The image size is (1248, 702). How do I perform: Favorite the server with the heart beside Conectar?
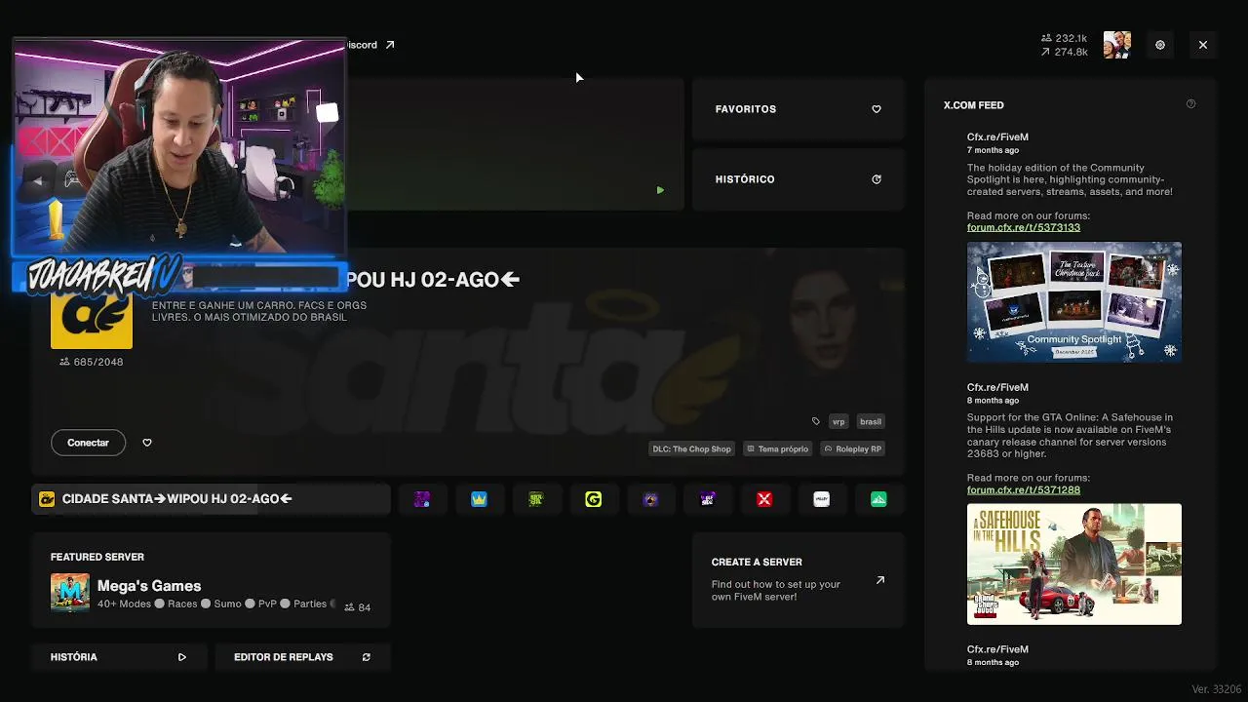click(x=147, y=443)
